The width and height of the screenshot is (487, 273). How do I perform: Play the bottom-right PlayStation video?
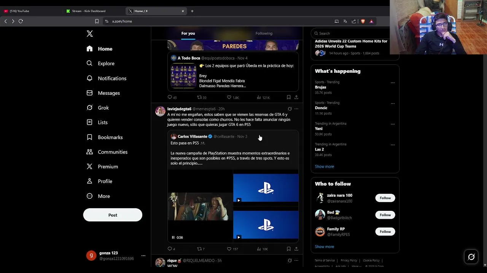[x=239, y=237]
